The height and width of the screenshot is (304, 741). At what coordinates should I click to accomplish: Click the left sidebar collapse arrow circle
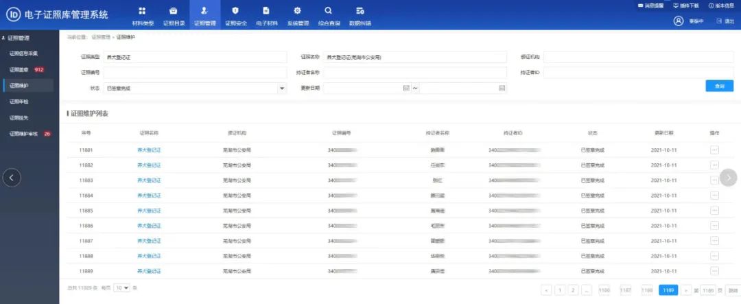tap(12, 177)
